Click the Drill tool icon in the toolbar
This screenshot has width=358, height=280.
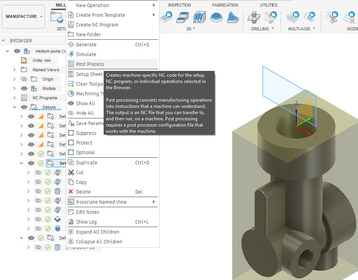coord(254,17)
